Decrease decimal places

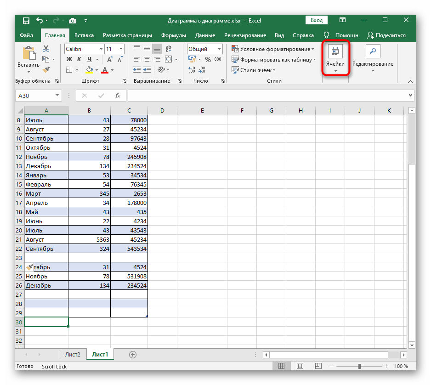pyautogui.click(x=202, y=70)
